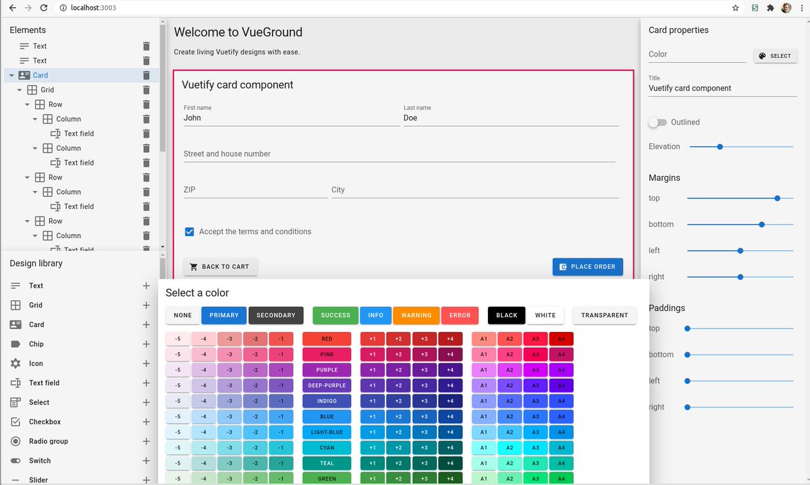Click the gear Icon entry in design library
Screen dimensions: 810x485
16,364
